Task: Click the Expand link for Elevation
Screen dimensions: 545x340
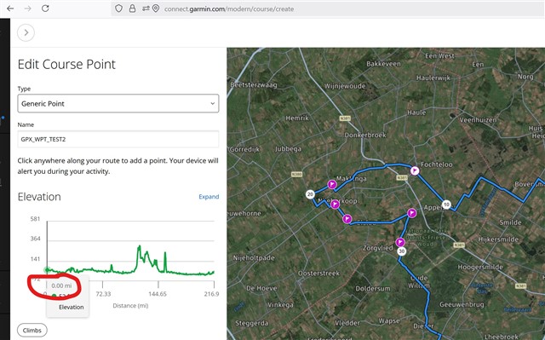Action: 209,197
